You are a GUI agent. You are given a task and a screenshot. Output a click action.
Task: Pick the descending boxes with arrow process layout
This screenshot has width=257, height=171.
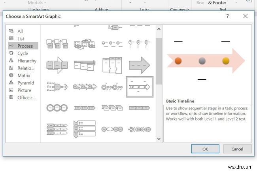pos(85,65)
